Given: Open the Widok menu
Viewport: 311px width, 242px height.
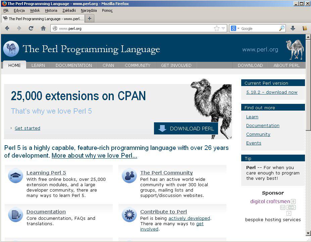Looking at the screenshot, I should point(35,10).
